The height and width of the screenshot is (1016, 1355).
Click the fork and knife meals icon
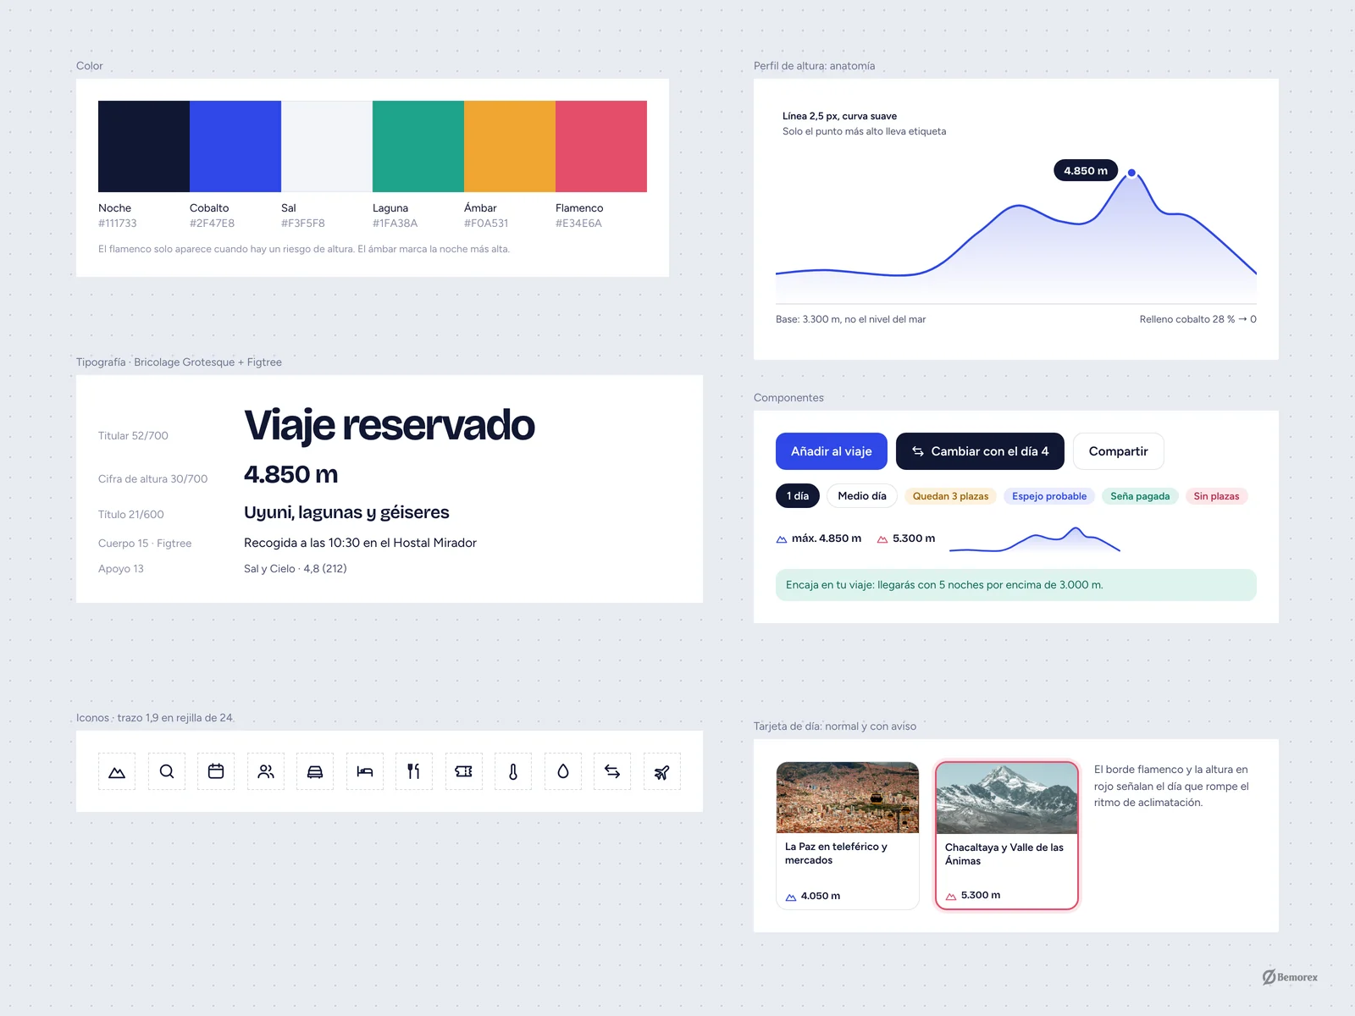click(414, 771)
